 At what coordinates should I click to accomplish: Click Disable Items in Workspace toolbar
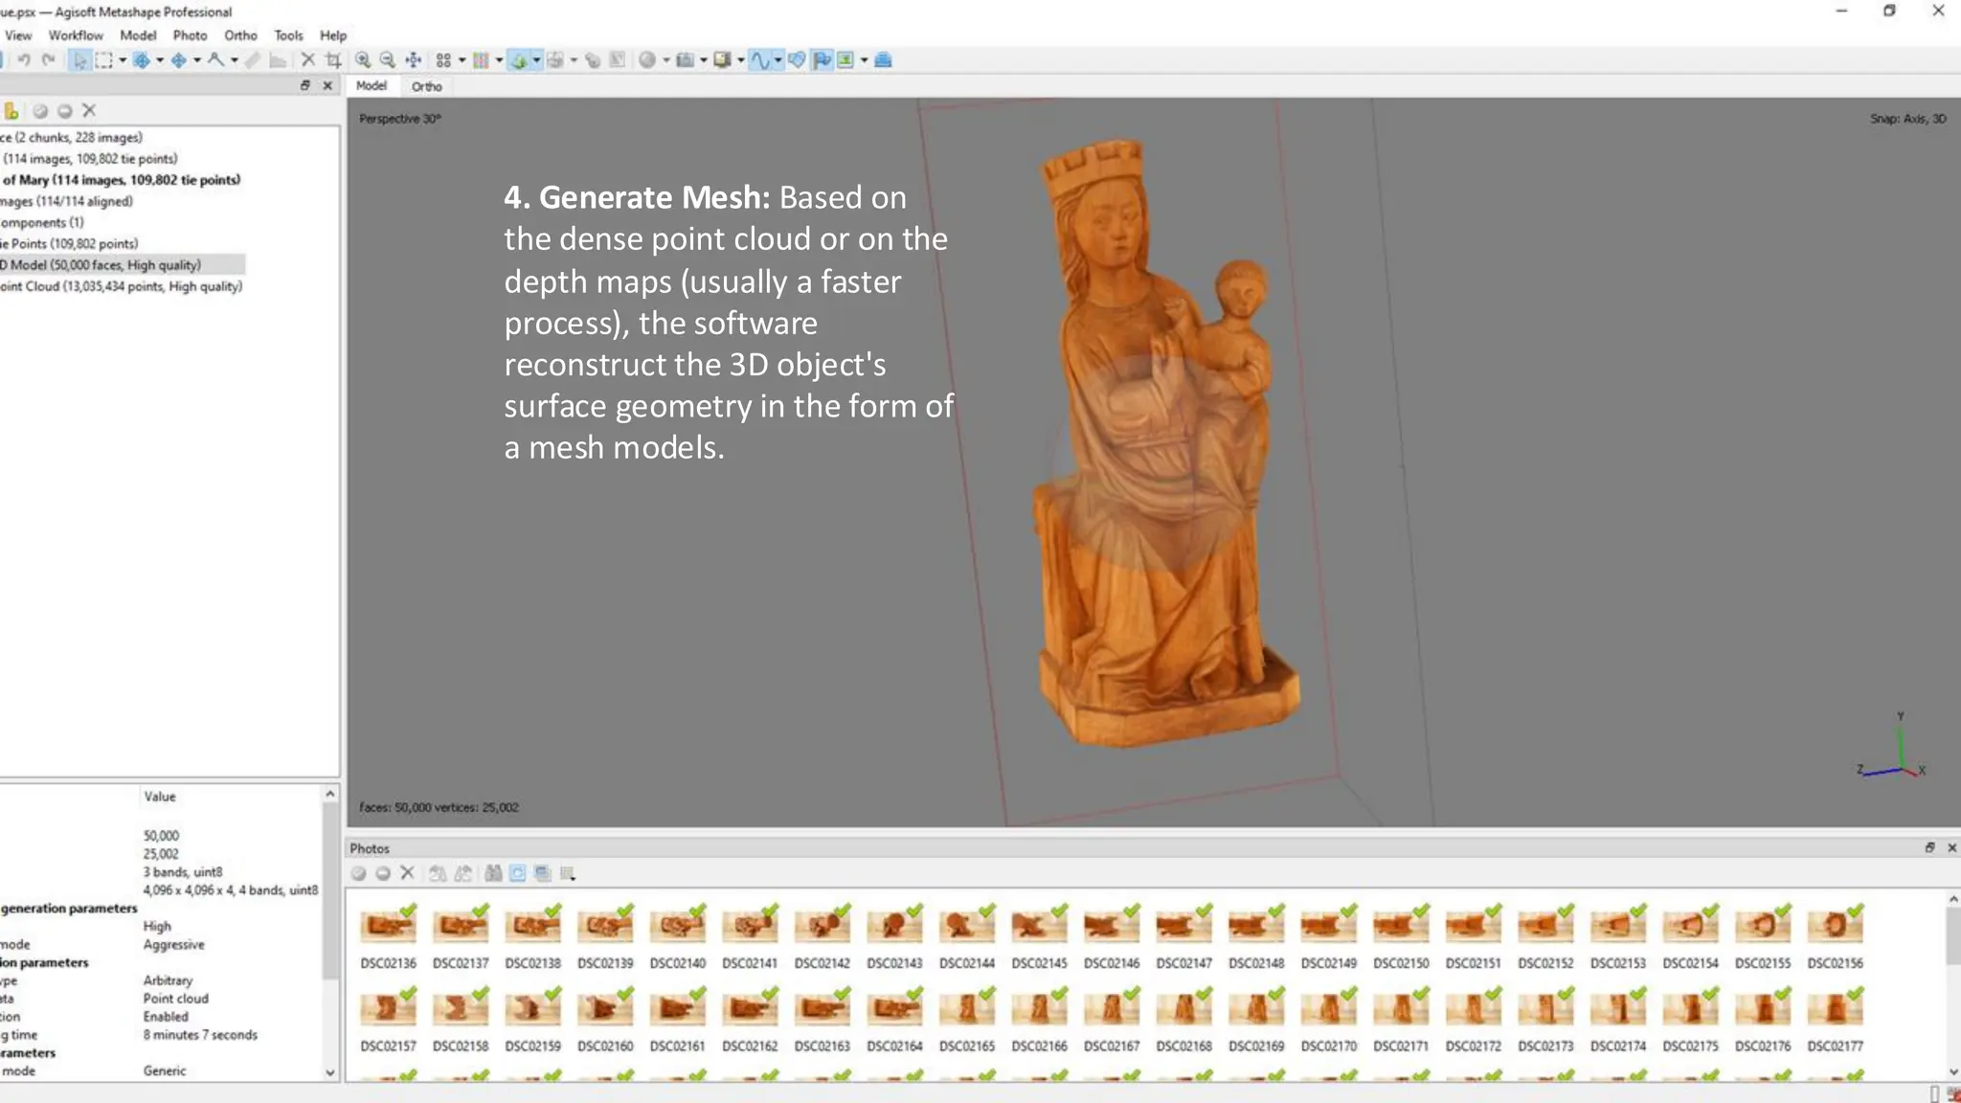(x=65, y=111)
